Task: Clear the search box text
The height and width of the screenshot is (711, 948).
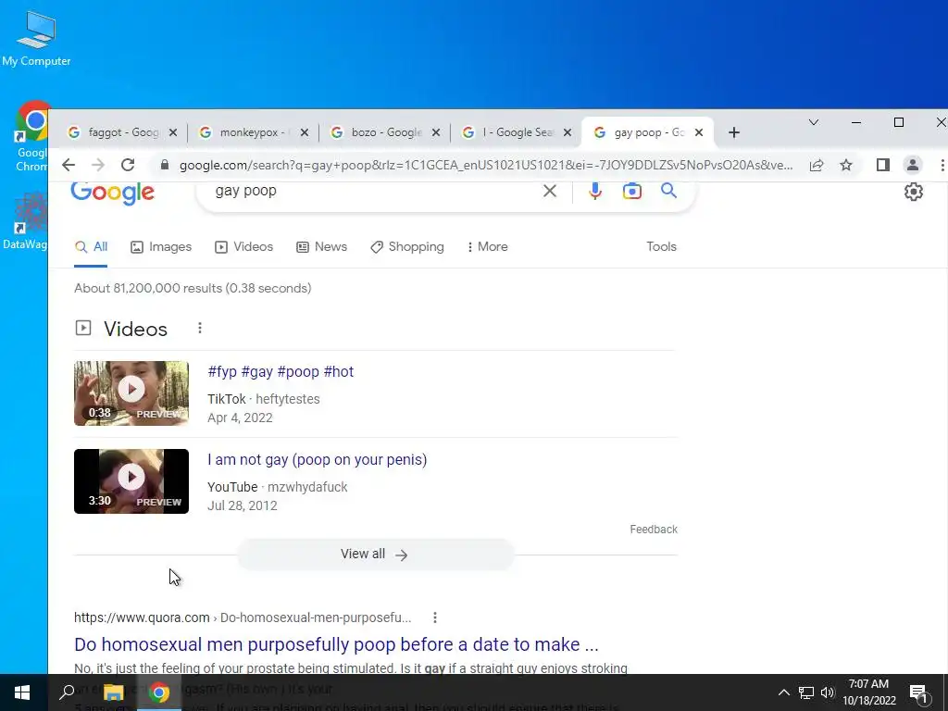Action: [550, 191]
